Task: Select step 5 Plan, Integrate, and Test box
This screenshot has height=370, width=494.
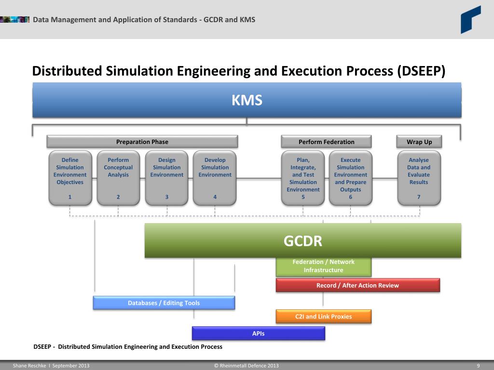Action: [303, 178]
